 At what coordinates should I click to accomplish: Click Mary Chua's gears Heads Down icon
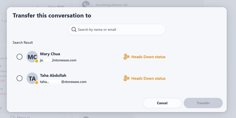coord(126,57)
